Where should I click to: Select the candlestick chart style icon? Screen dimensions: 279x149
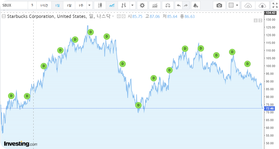click(100, 5)
